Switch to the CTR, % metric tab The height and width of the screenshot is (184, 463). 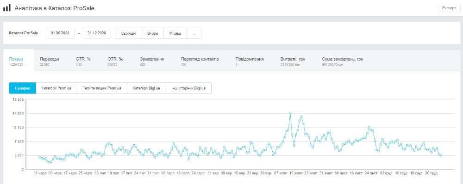coord(83,61)
